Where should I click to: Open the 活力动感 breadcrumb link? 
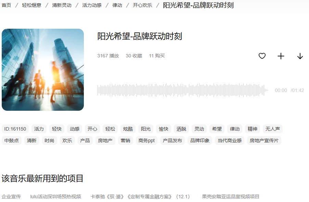click(x=92, y=5)
